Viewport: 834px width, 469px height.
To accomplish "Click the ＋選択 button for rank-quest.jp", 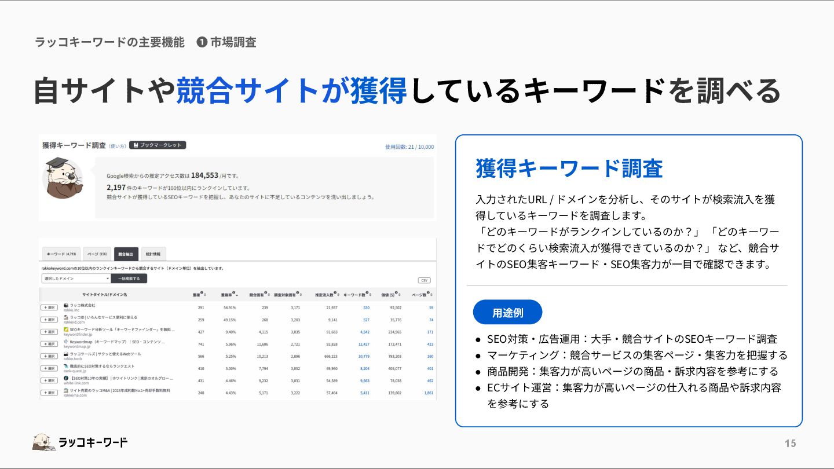I will (49, 368).
